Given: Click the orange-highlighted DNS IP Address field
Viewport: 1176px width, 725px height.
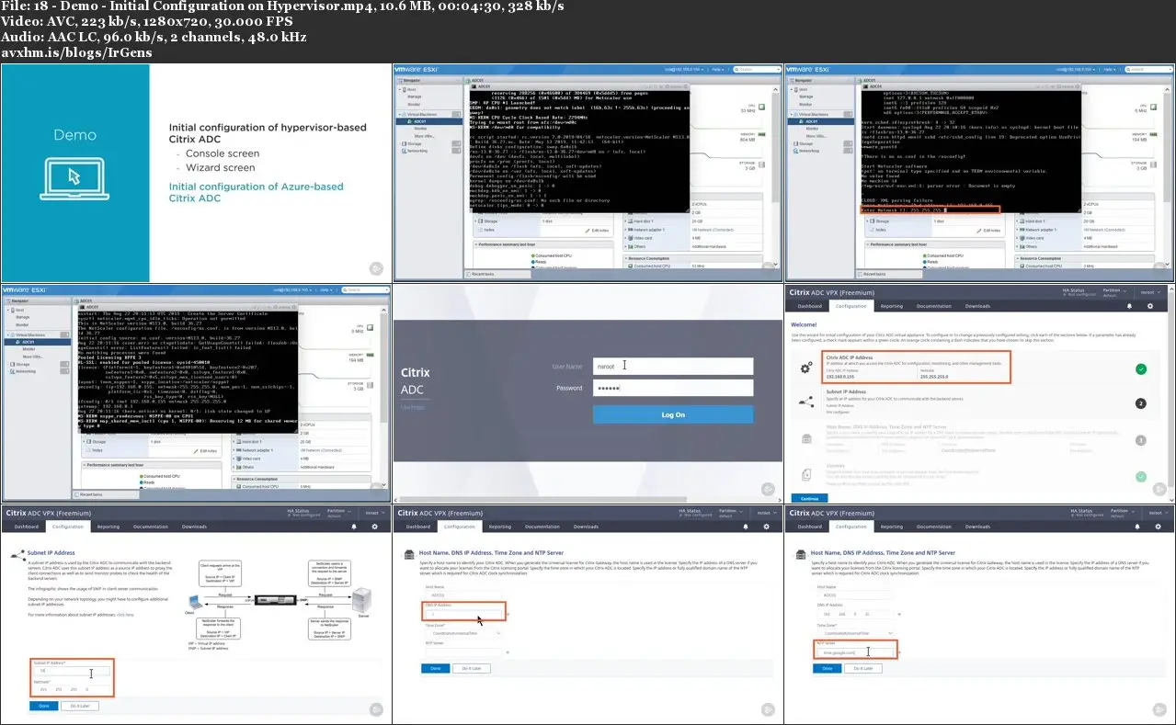Looking at the screenshot, I should (463, 615).
